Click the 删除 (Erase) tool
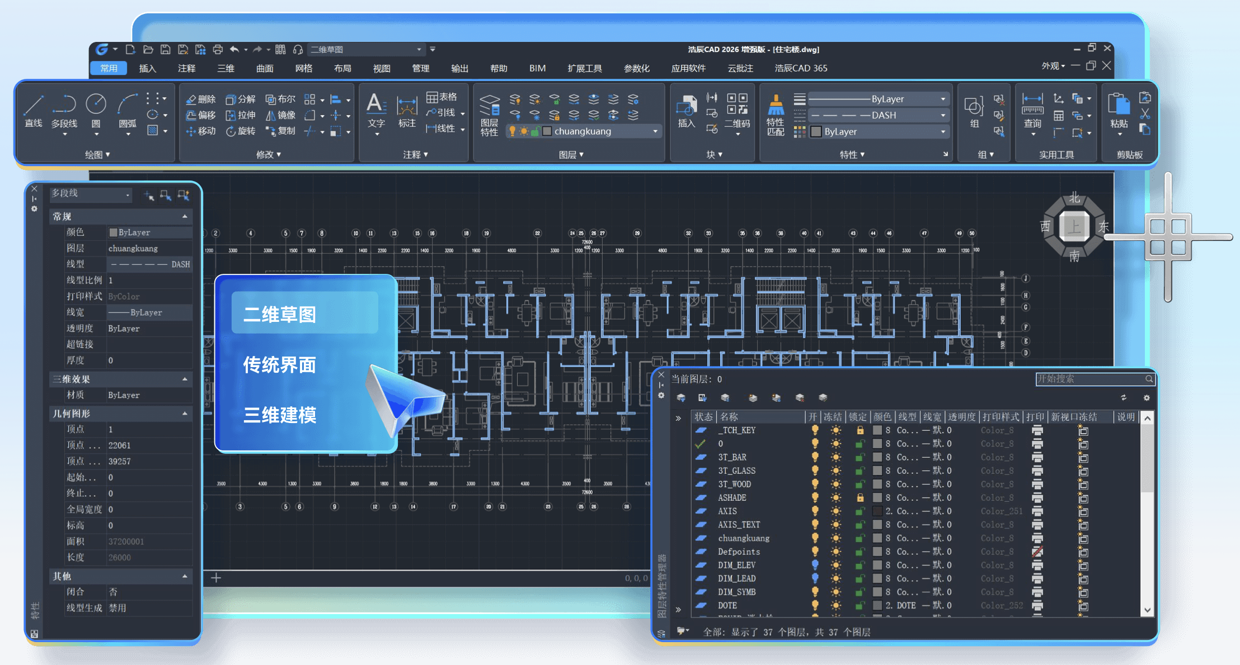Viewport: 1240px width, 665px height. point(201,99)
